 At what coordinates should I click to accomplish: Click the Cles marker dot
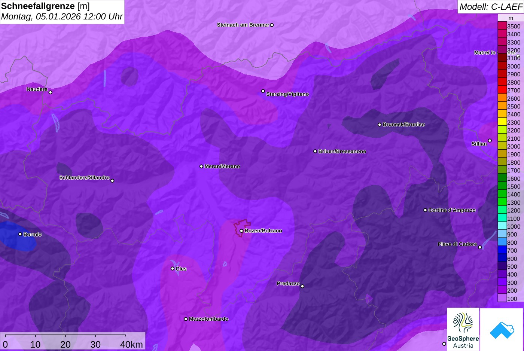[173, 268]
